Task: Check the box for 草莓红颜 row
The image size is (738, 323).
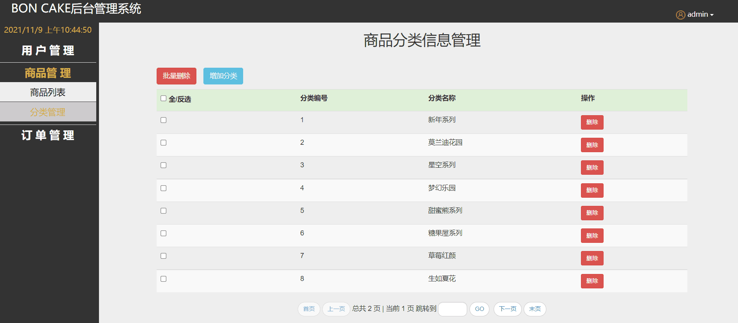Action: pyautogui.click(x=163, y=256)
